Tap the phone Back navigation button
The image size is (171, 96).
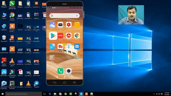tap(55, 82)
